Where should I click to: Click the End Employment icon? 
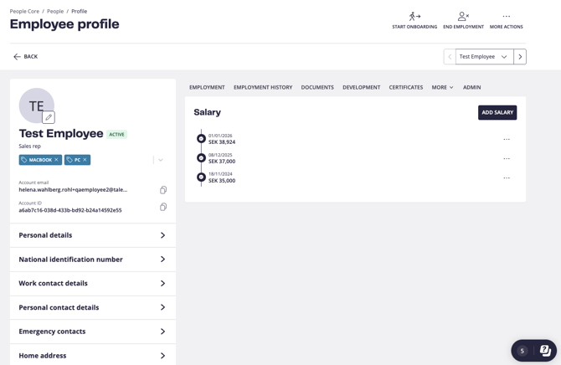tap(463, 16)
